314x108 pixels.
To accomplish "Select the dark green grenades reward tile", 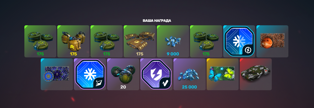I will click(x=123, y=74).
